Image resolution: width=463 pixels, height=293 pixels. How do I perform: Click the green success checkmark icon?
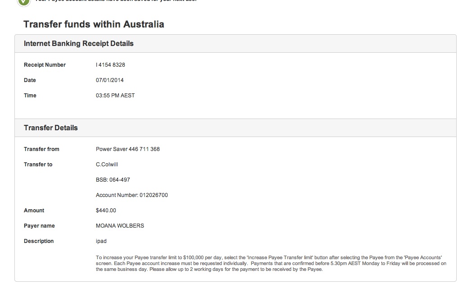click(x=24, y=2)
